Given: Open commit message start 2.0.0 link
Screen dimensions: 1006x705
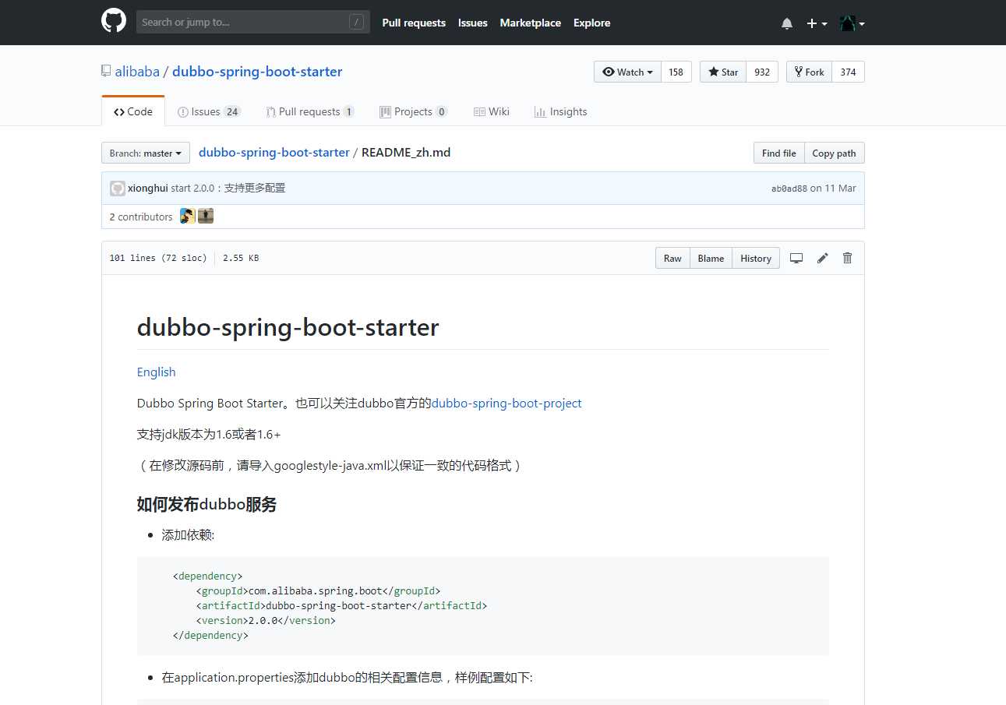Looking at the screenshot, I should 228,188.
